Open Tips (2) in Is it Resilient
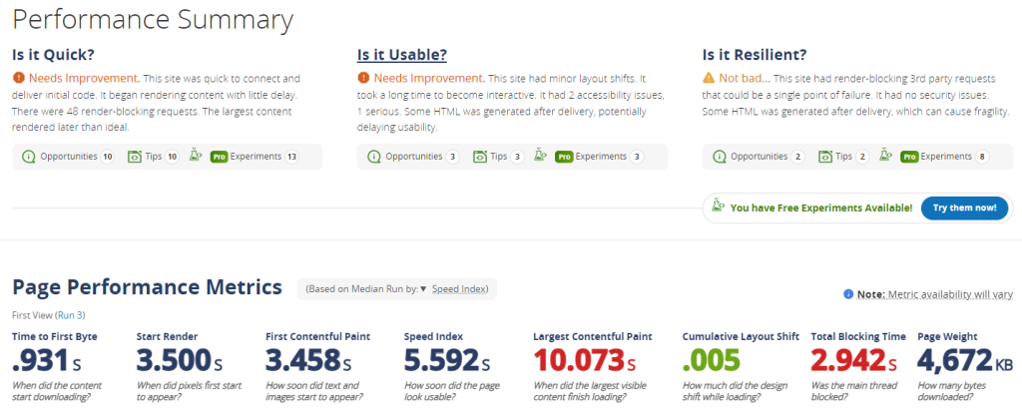1022x408 pixels. [x=844, y=157]
